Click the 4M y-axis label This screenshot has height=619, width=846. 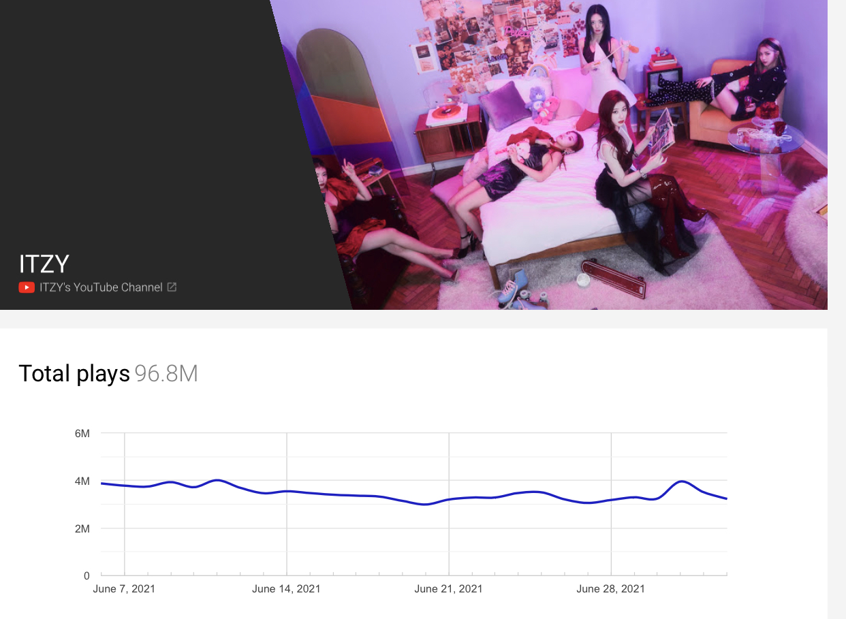pos(82,481)
